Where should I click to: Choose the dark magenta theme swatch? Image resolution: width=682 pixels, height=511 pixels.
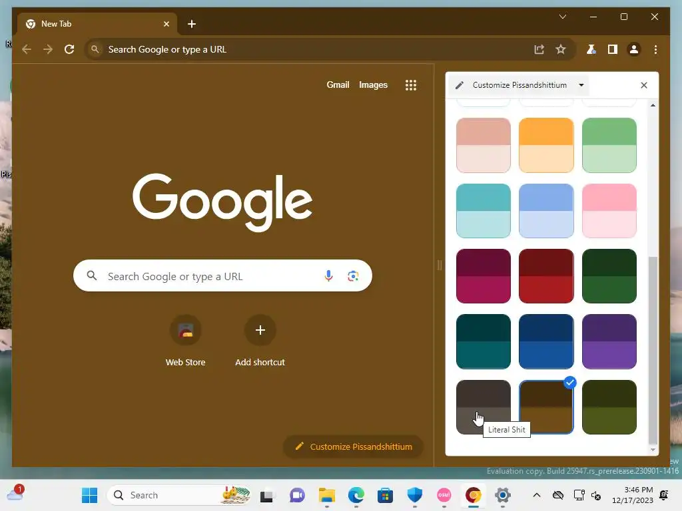[484, 276]
